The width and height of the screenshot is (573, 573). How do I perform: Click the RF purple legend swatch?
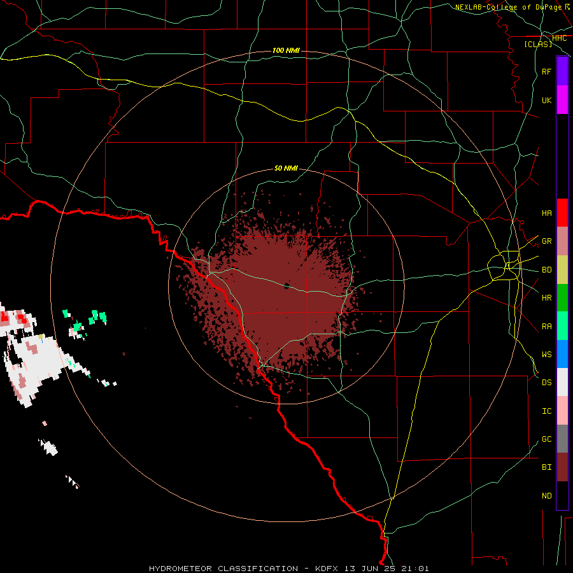562,71
